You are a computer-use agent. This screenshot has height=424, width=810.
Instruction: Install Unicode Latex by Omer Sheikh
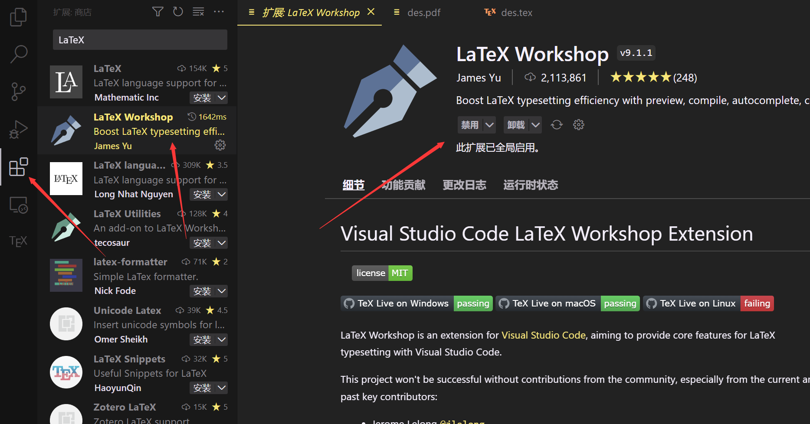[202, 339]
